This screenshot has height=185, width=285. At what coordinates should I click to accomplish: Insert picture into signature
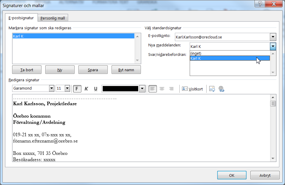pos(212,89)
